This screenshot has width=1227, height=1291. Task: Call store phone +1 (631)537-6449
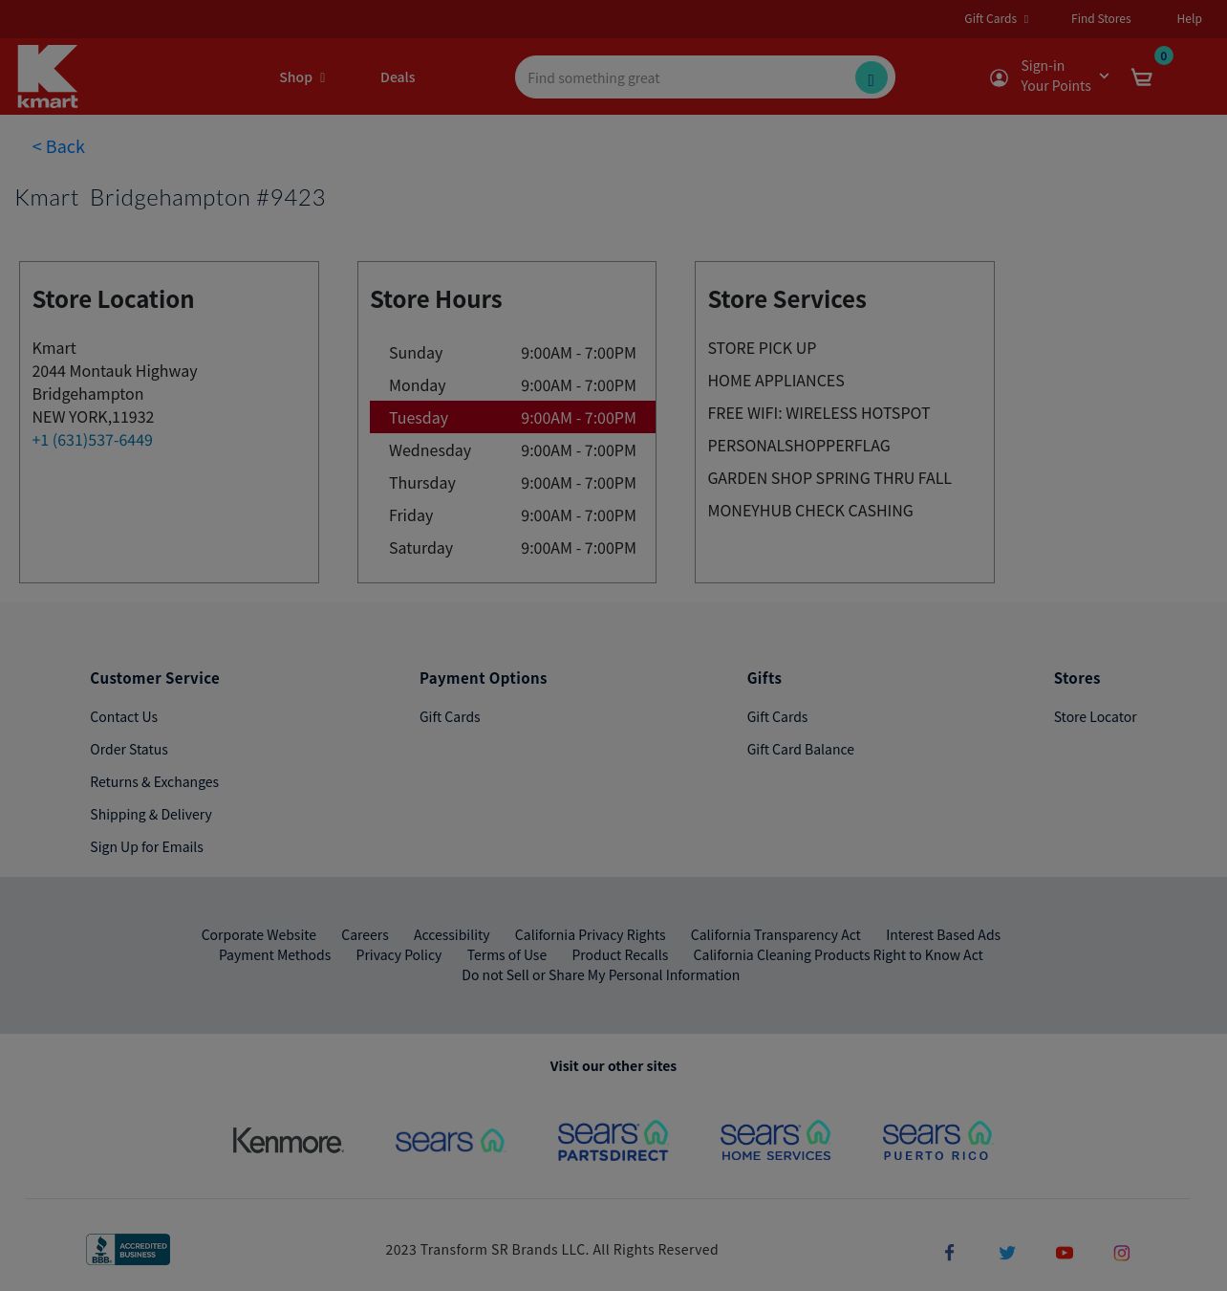click(93, 440)
